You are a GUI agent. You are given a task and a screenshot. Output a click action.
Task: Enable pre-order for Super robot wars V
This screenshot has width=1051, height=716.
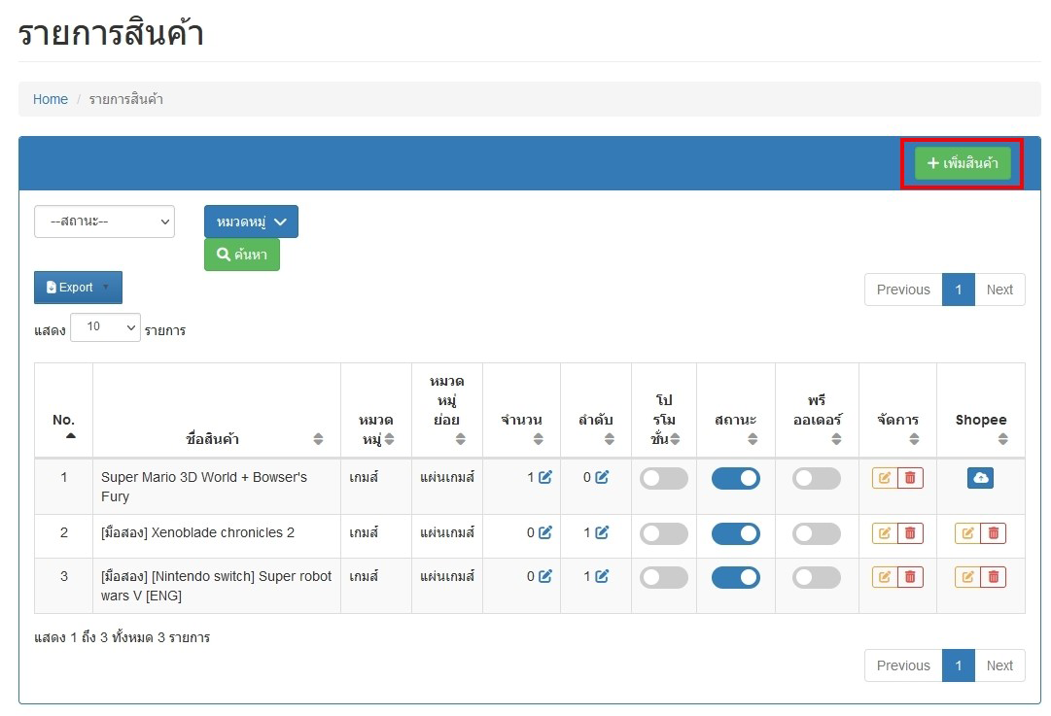pos(816,577)
